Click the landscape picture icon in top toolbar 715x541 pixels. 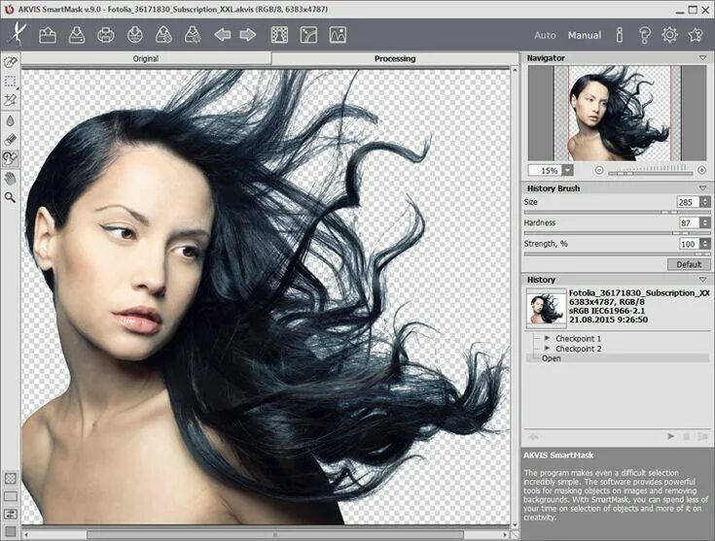pyautogui.click(x=338, y=35)
